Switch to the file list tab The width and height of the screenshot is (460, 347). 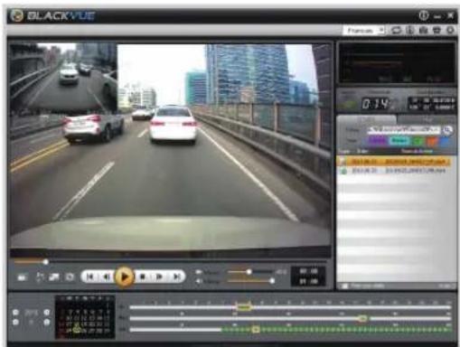367,119
